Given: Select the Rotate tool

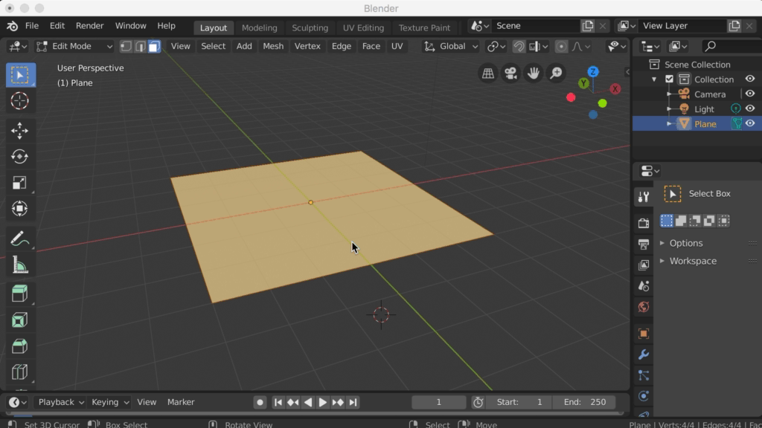Looking at the screenshot, I should tap(20, 157).
